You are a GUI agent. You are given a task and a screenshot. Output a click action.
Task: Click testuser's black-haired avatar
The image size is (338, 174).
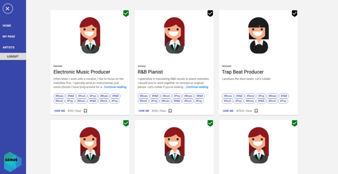coord(259,35)
